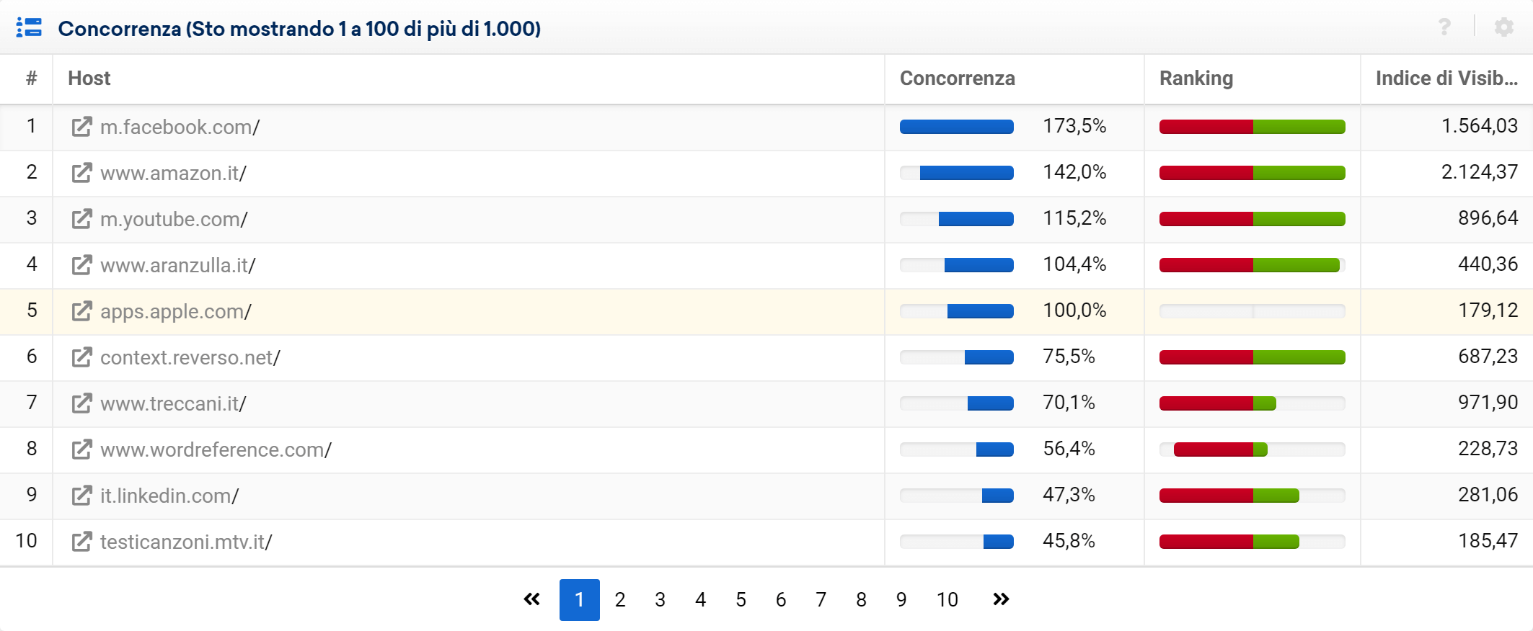Click the 47,3% competition value
1533x631 pixels.
1069,495
